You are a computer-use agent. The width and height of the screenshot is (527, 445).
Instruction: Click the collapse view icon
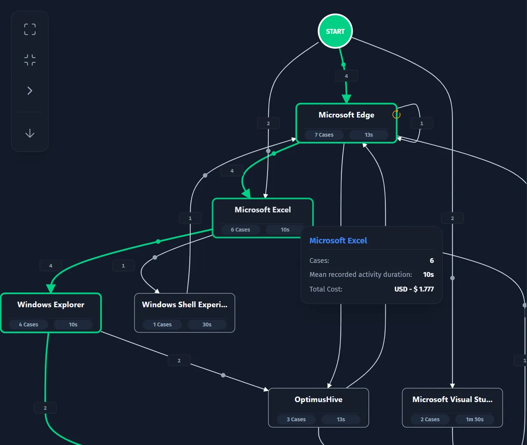pyautogui.click(x=30, y=60)
